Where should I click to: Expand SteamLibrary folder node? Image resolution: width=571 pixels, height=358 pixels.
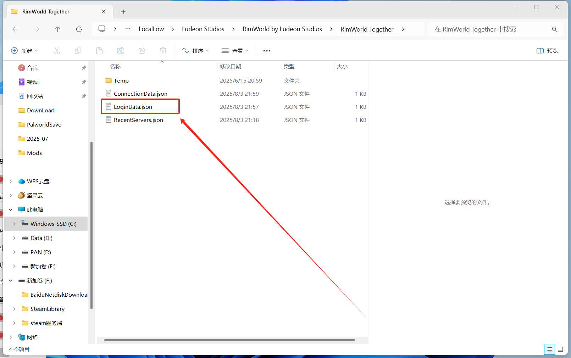tap(14, 309)
